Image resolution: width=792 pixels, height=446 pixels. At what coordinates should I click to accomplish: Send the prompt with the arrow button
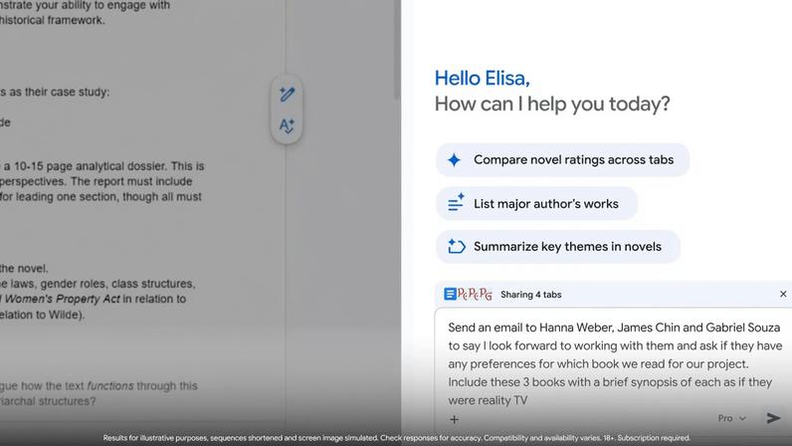pos(773,418)
